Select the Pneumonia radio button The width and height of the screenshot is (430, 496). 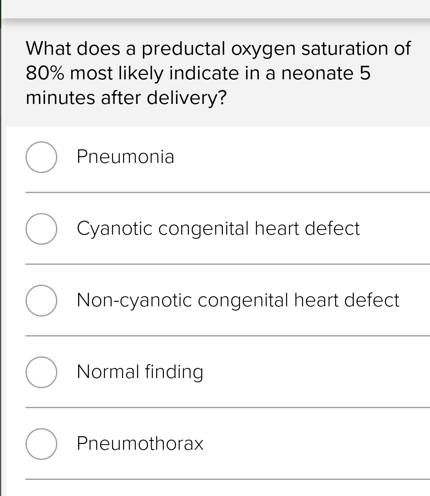[41, 157]
